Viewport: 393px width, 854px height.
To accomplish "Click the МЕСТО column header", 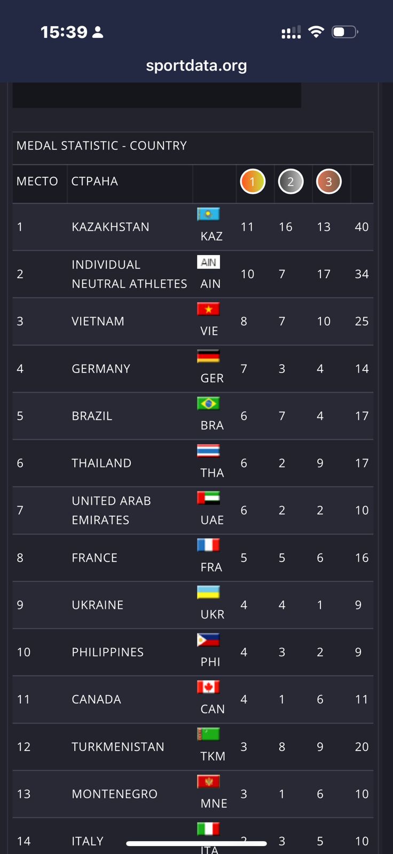I will (x=37, y=181).
